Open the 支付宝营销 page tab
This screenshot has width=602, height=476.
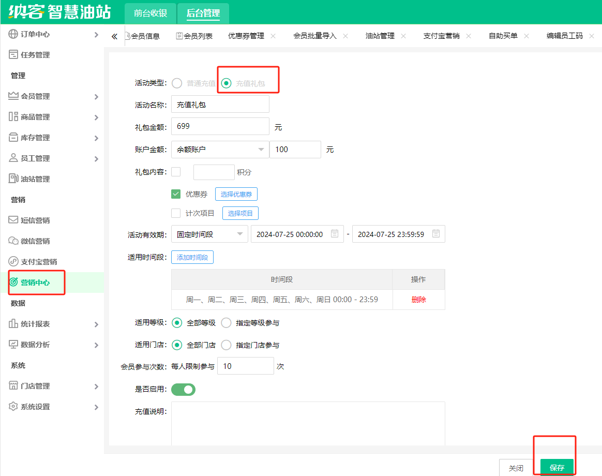(x=441, y=36)
